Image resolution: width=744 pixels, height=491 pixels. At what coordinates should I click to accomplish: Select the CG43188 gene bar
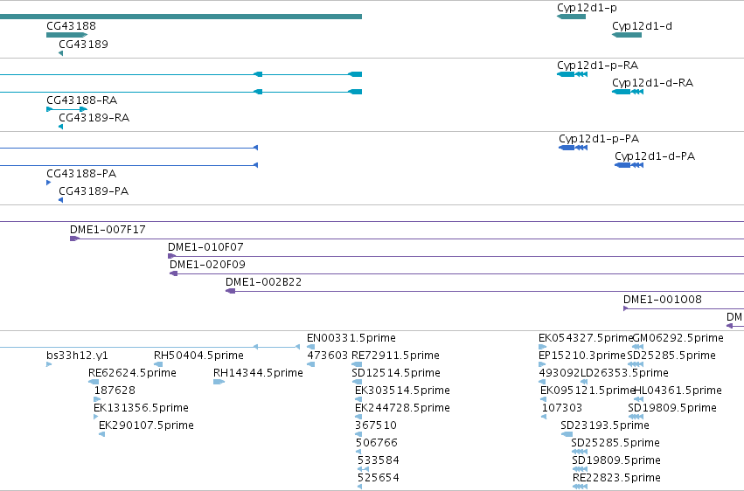pos(67,35)
